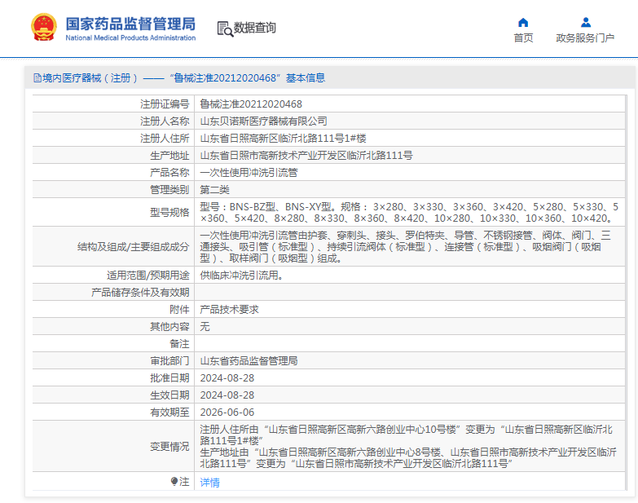Viewport: 638px width, 503px height.
Task: Click the national emblem logo
Action: (x=43, y=27)
